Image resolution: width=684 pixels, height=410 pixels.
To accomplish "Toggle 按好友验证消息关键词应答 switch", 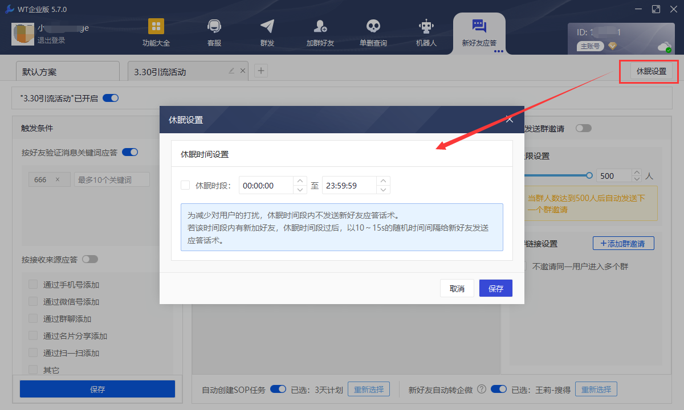I will click(130, 152).
